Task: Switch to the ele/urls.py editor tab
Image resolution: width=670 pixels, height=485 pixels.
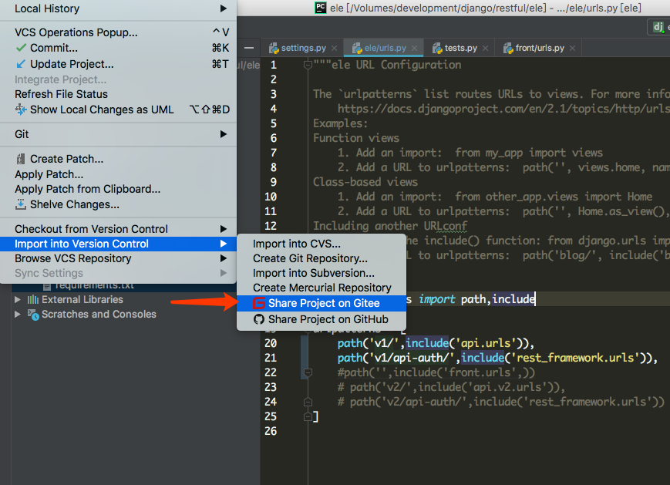Action: (385, 48)
